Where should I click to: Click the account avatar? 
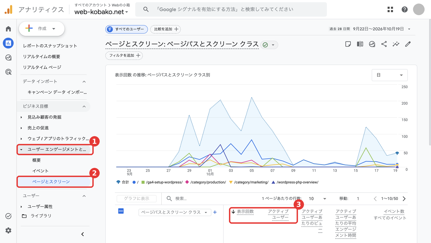pyautogui.click(x=419, y=9)
